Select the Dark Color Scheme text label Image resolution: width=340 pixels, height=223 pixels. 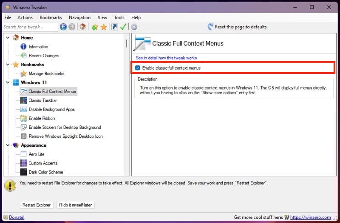click(46, 172)
